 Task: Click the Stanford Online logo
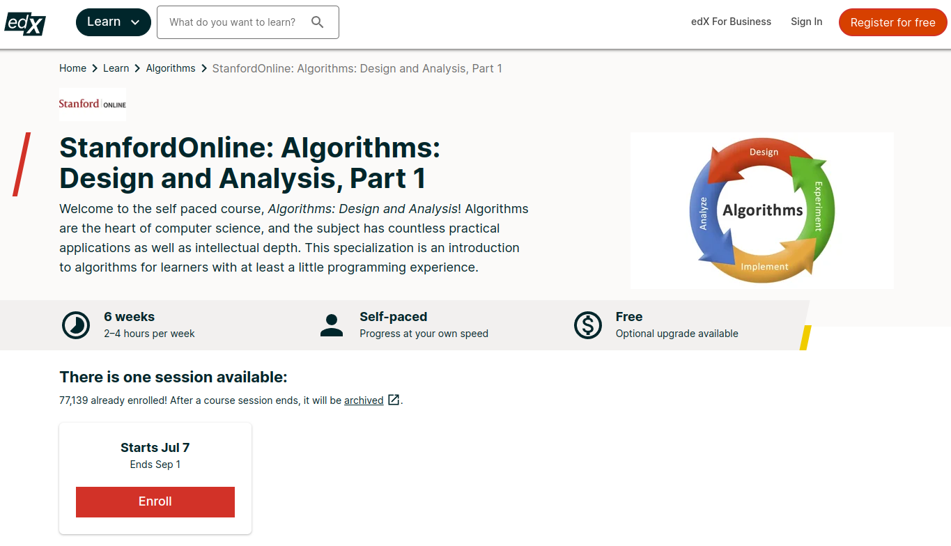(x=92, y=104)
